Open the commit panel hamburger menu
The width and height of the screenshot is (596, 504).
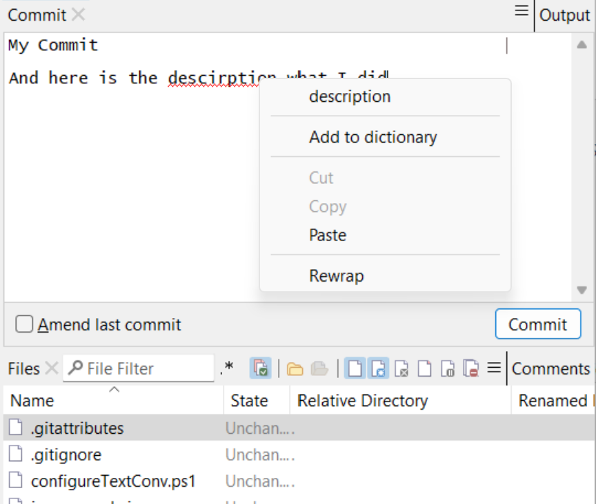(519, 11)
